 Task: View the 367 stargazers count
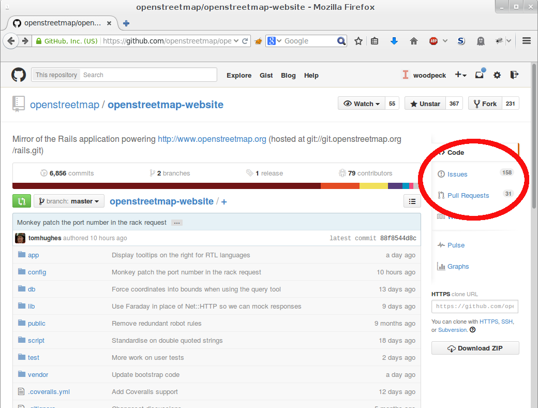point(454,104)
